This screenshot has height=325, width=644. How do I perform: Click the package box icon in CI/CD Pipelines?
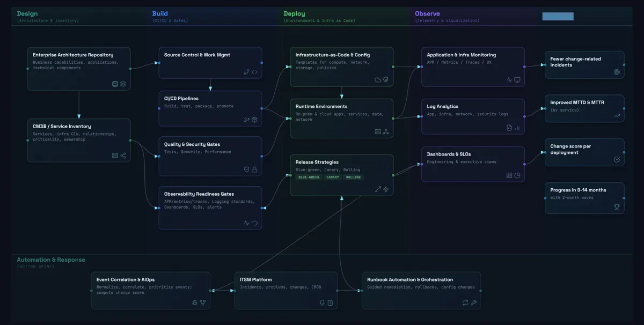[x=254, y=120]
